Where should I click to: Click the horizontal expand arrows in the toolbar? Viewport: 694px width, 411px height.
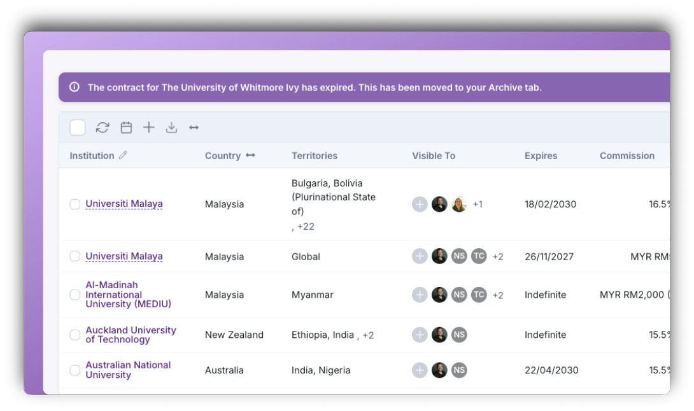194,127
